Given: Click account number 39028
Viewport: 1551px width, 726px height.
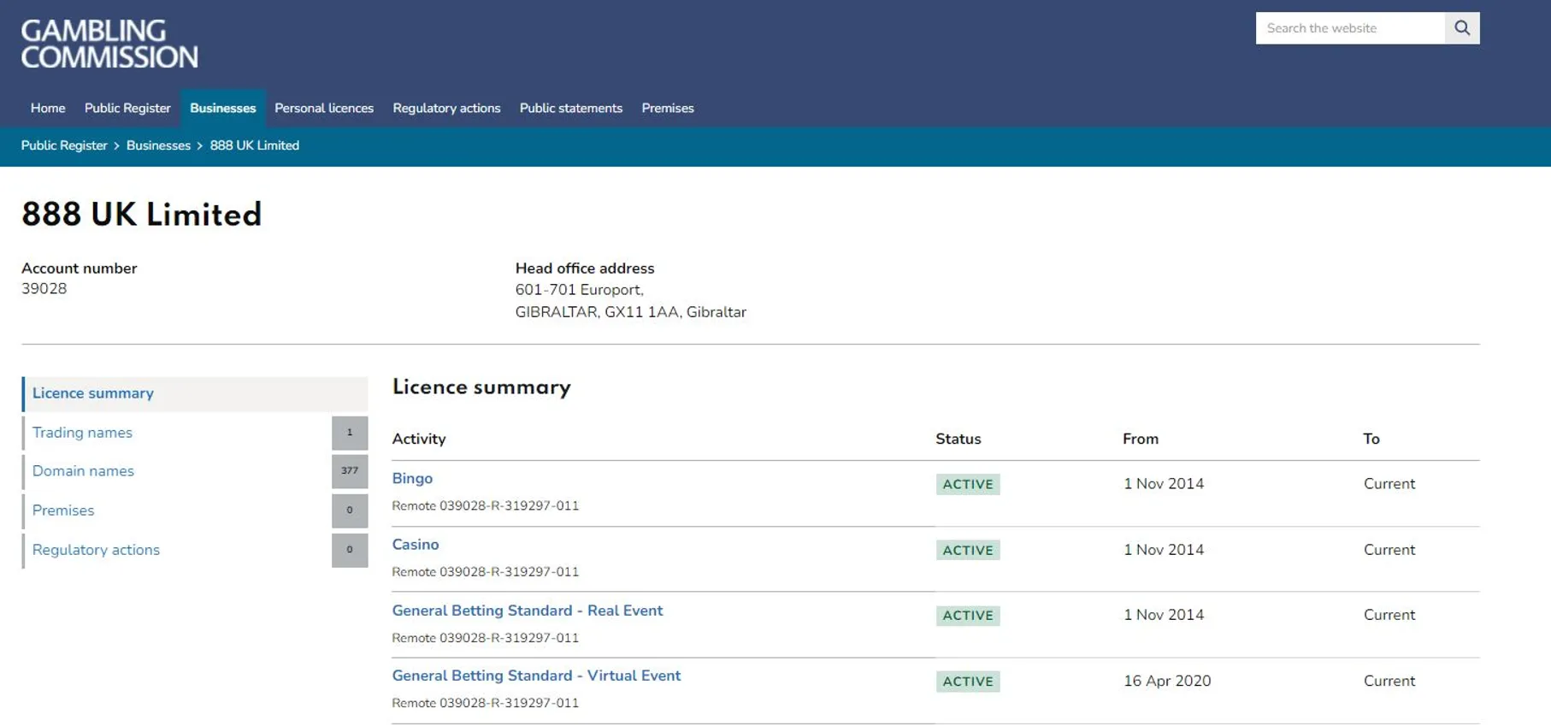Looking at the screenshot, I should (x=44, y=289).
